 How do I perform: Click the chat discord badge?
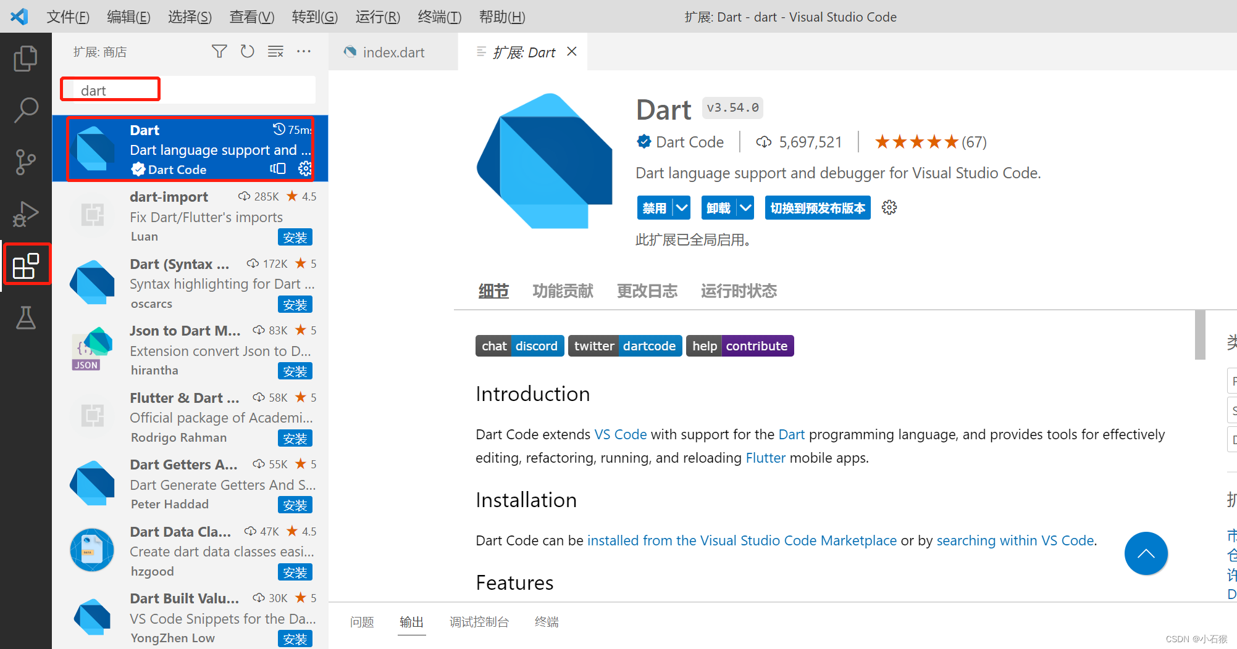(x=519, y=346)
